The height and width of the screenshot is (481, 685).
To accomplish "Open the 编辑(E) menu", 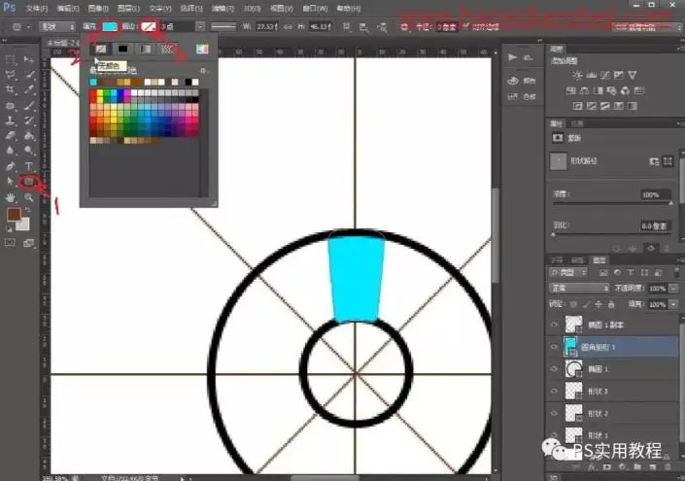I will point(68,9).
